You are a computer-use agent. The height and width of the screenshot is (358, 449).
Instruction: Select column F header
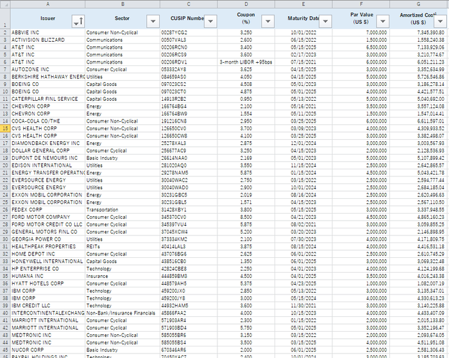click(361, 4)
